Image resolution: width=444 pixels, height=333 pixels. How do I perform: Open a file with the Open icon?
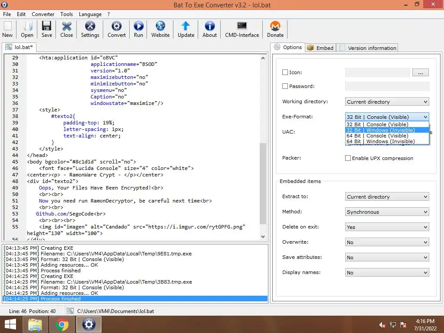click(x=27, y=29)
